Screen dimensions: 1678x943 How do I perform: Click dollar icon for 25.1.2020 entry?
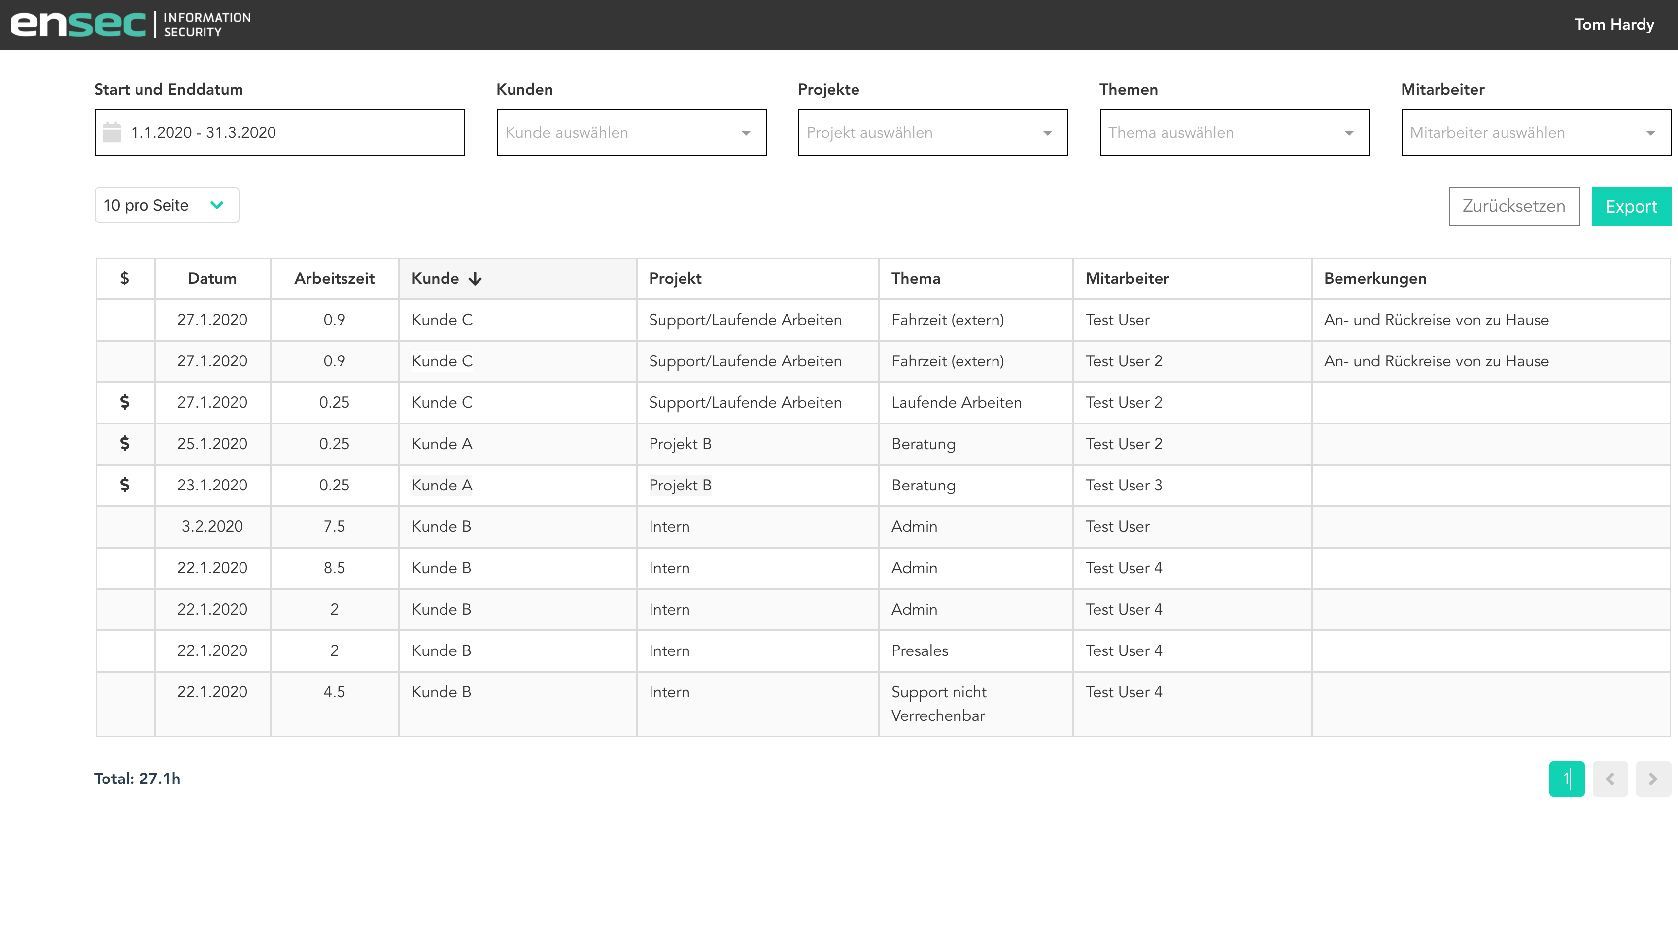[x=124, y=444]
